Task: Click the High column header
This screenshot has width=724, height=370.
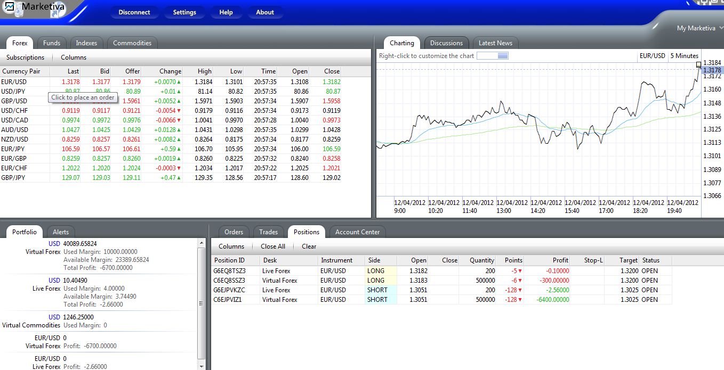Action: [198, 71]
